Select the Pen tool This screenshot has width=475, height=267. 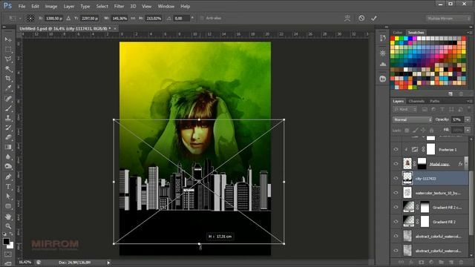pyautogui.click(x=8, y=177)
